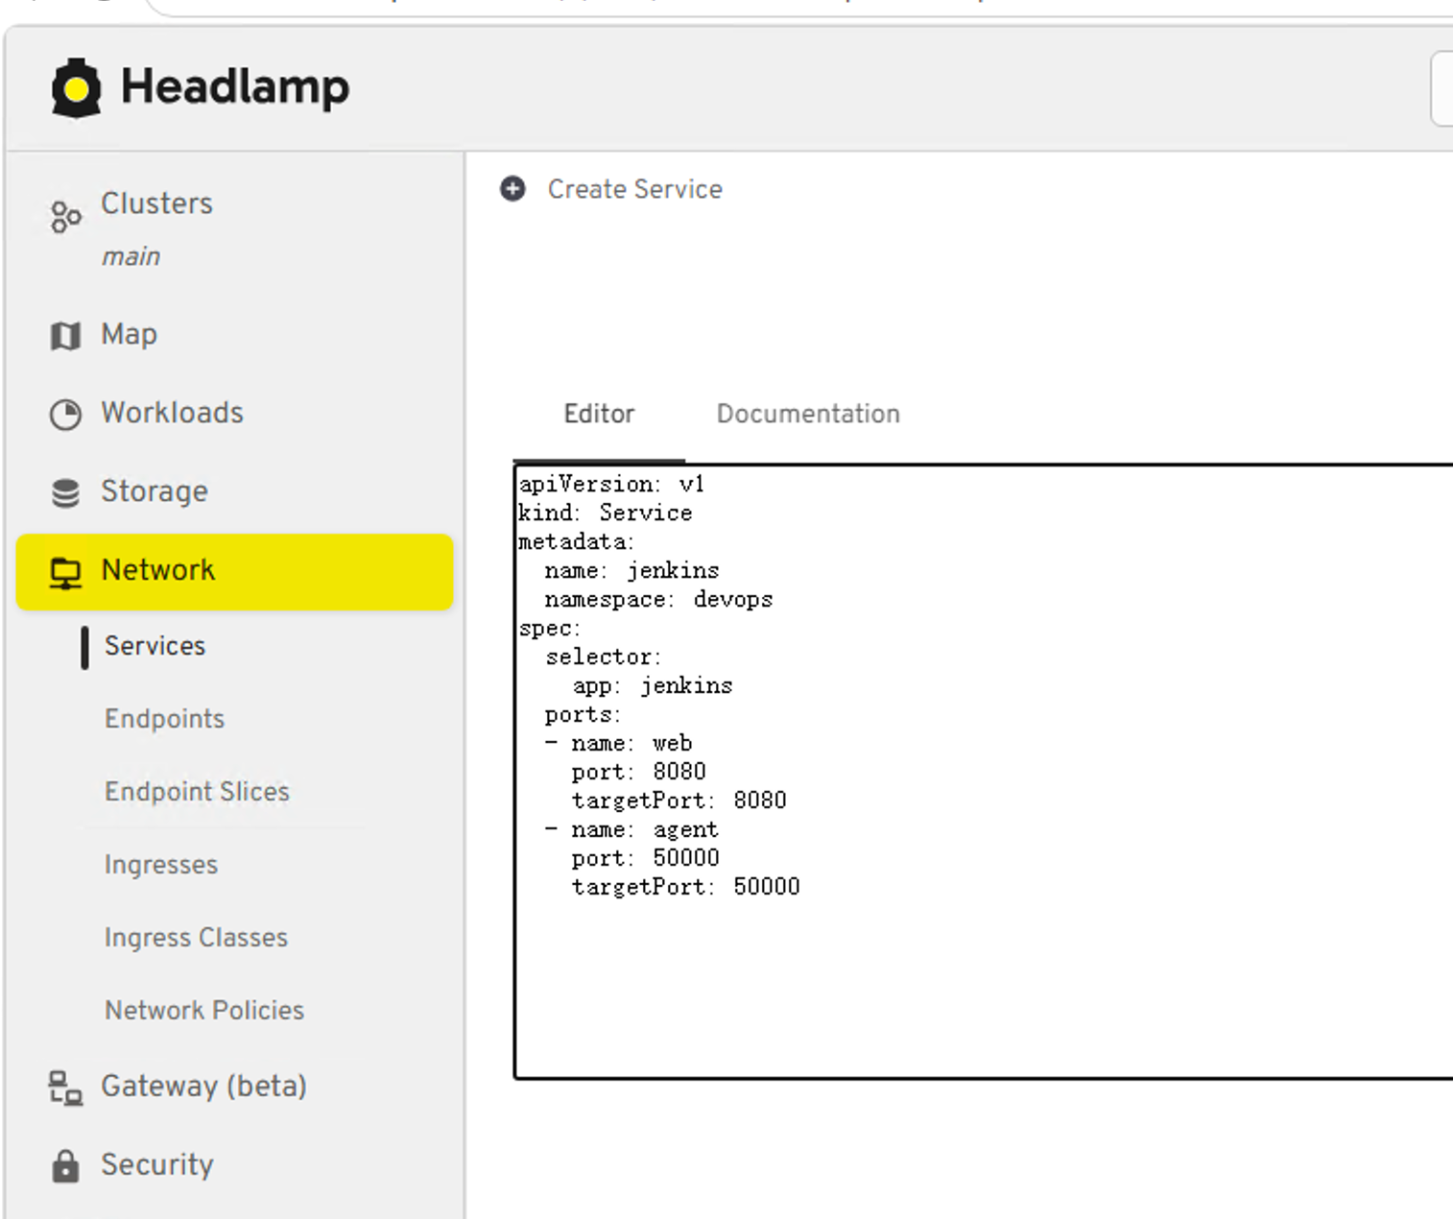The width and height of the screenshot is (1453, 1219).
Task: Click the Gateway (beta) icon
Action: [x=65, y=1088]
